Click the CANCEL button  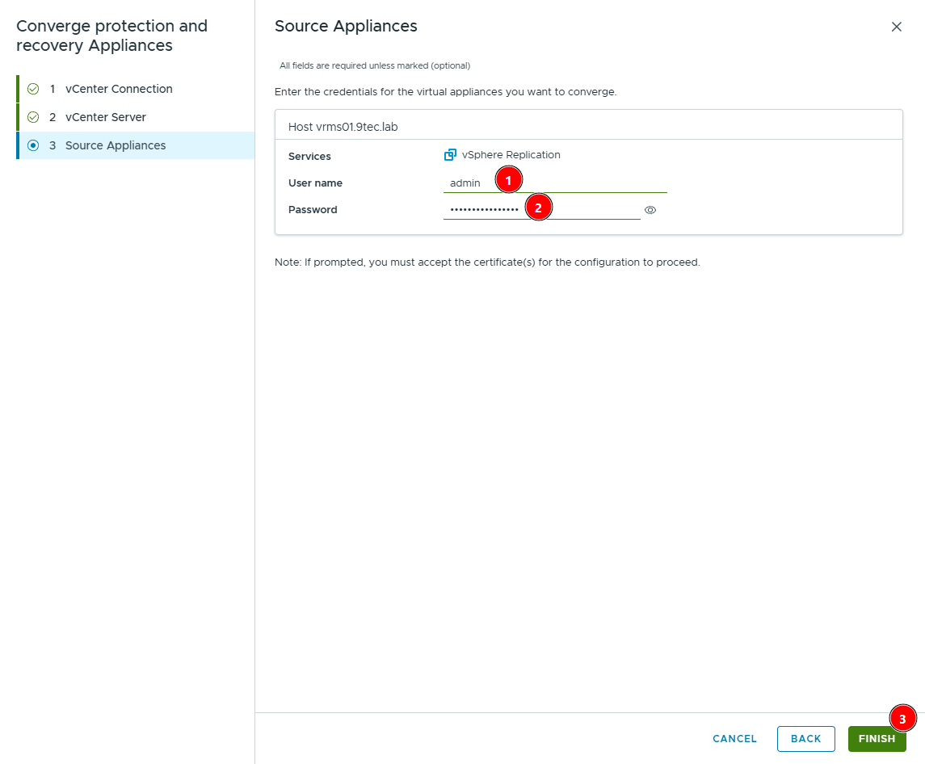734,739
